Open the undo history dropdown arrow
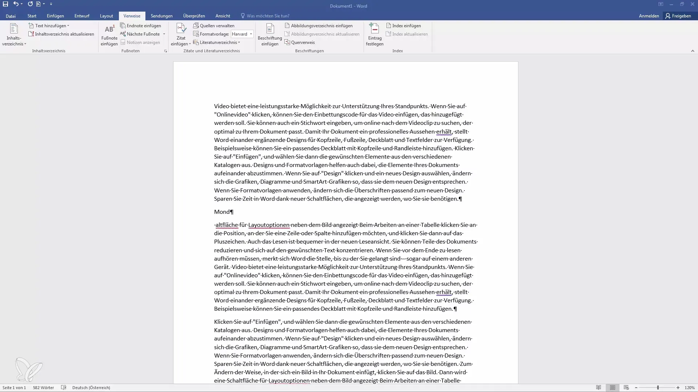The height and width of the screenshot is (392, 698). point(22,4)
